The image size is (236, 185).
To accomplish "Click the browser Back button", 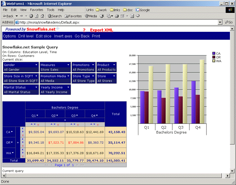I will 8,16.
